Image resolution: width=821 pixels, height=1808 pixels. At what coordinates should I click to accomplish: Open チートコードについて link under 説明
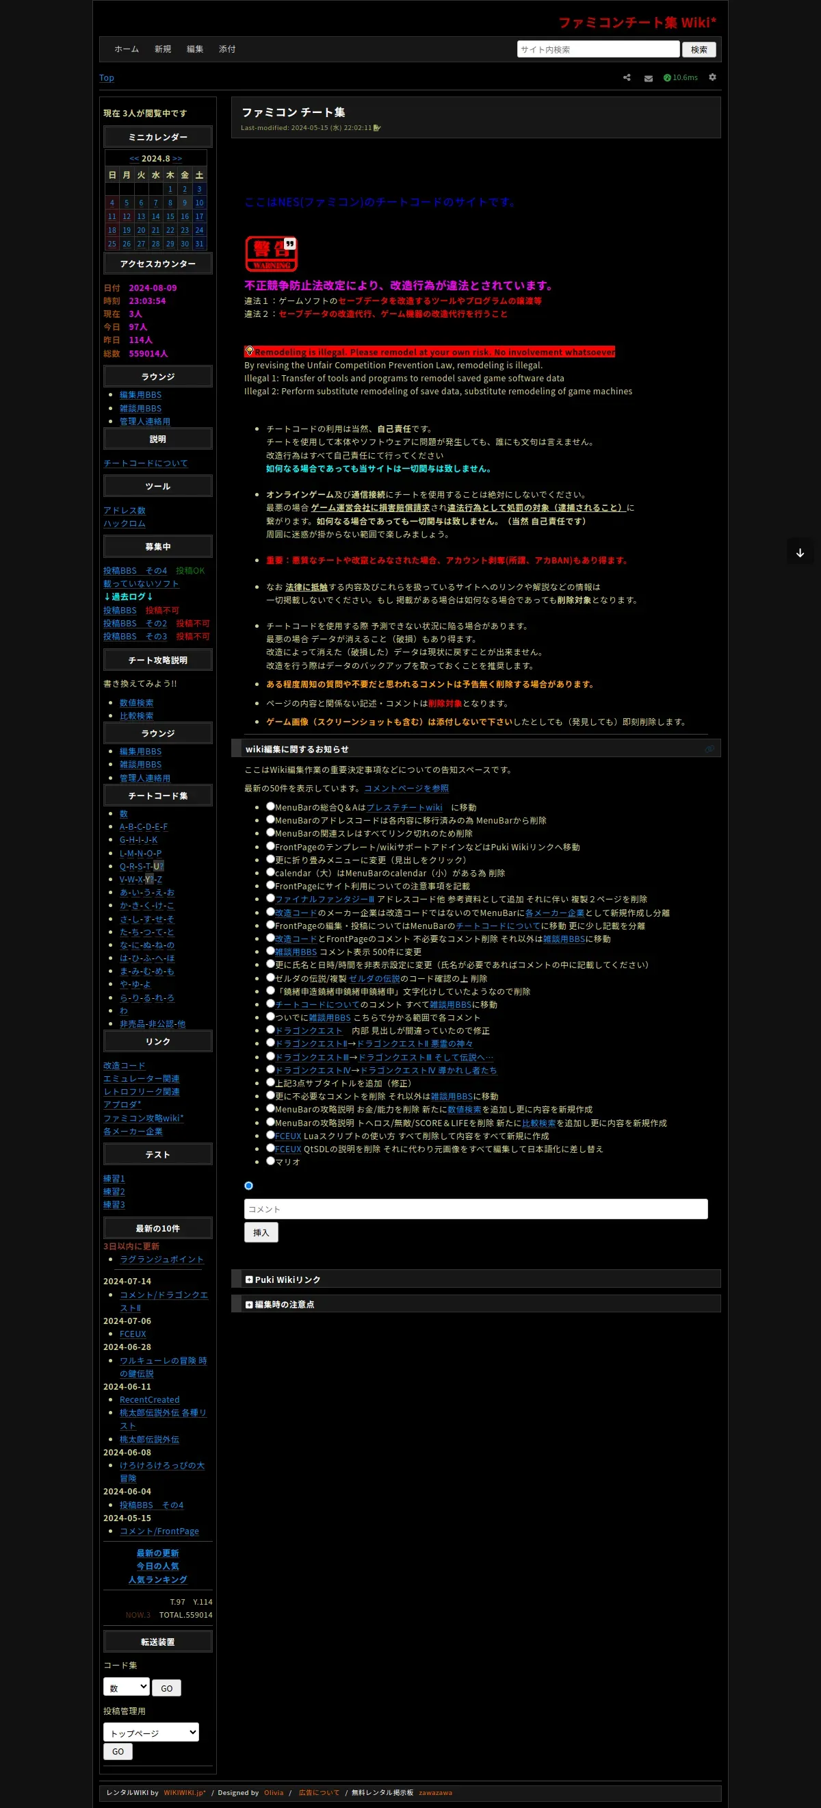point(145,463)
